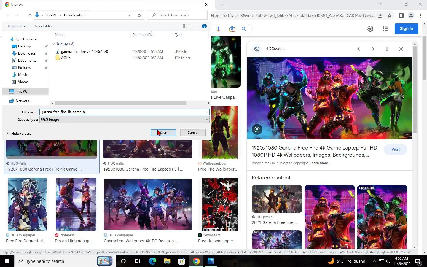The height and width of the screenshot is (267, 427).
Task: Open the Chrome profile avatar icon
Action: coord(411,15)
